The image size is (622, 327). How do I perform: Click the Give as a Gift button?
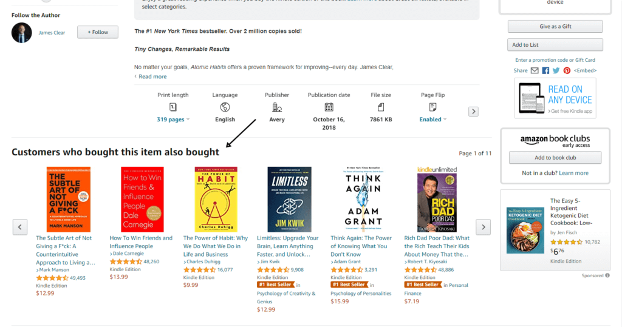[555, 27]
